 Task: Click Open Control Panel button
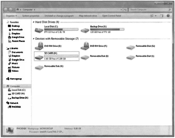coord(112,16)
